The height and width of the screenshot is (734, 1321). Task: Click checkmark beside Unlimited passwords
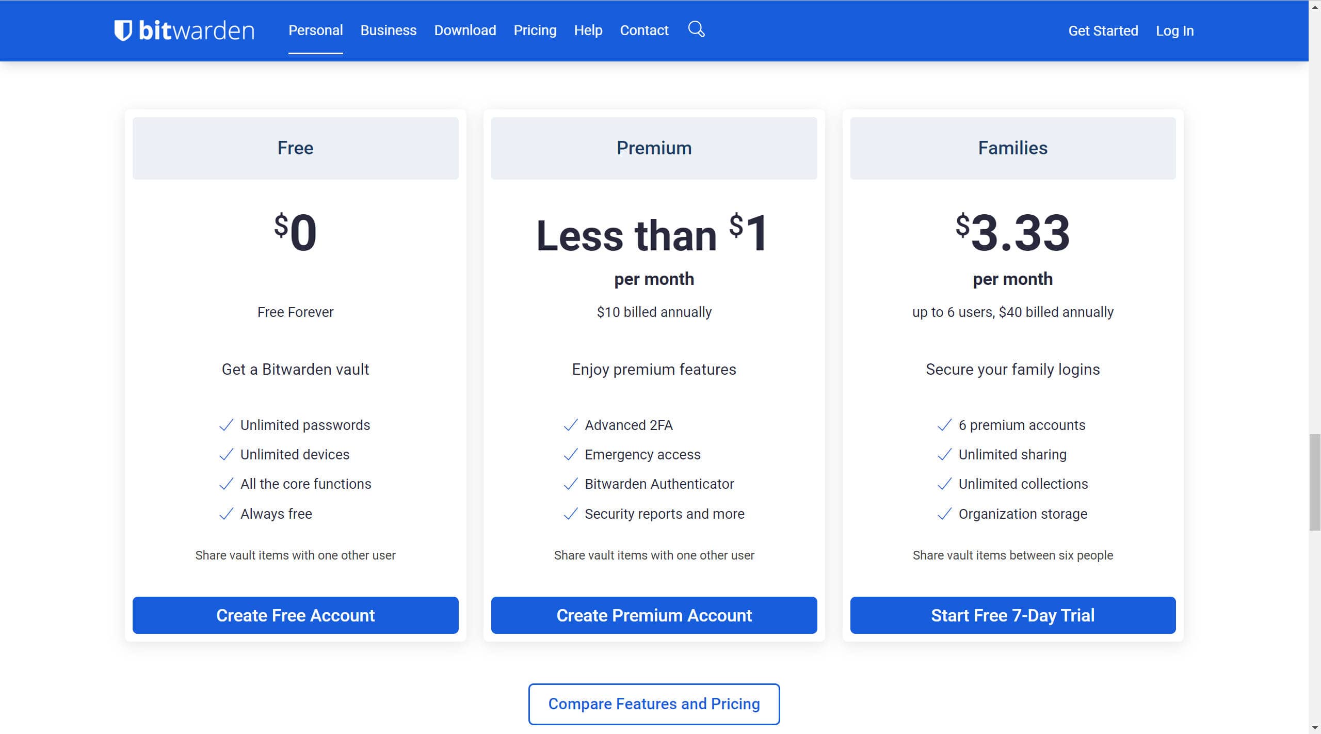(226, 425)
